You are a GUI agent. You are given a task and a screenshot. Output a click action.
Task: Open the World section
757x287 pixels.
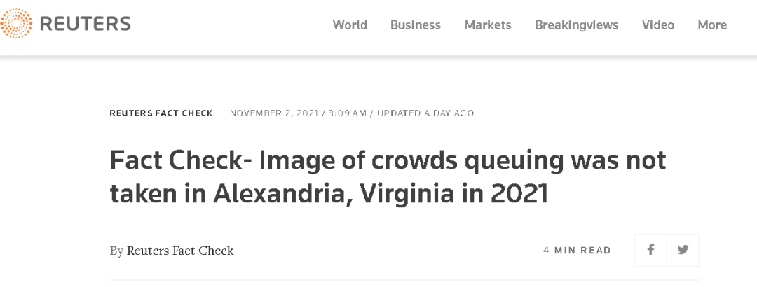point(350,25)
